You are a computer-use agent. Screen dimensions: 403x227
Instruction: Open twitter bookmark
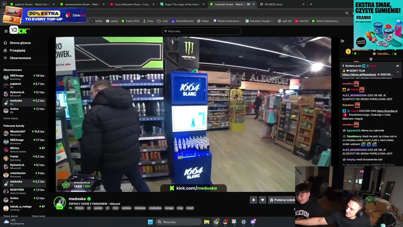(97, 21)
